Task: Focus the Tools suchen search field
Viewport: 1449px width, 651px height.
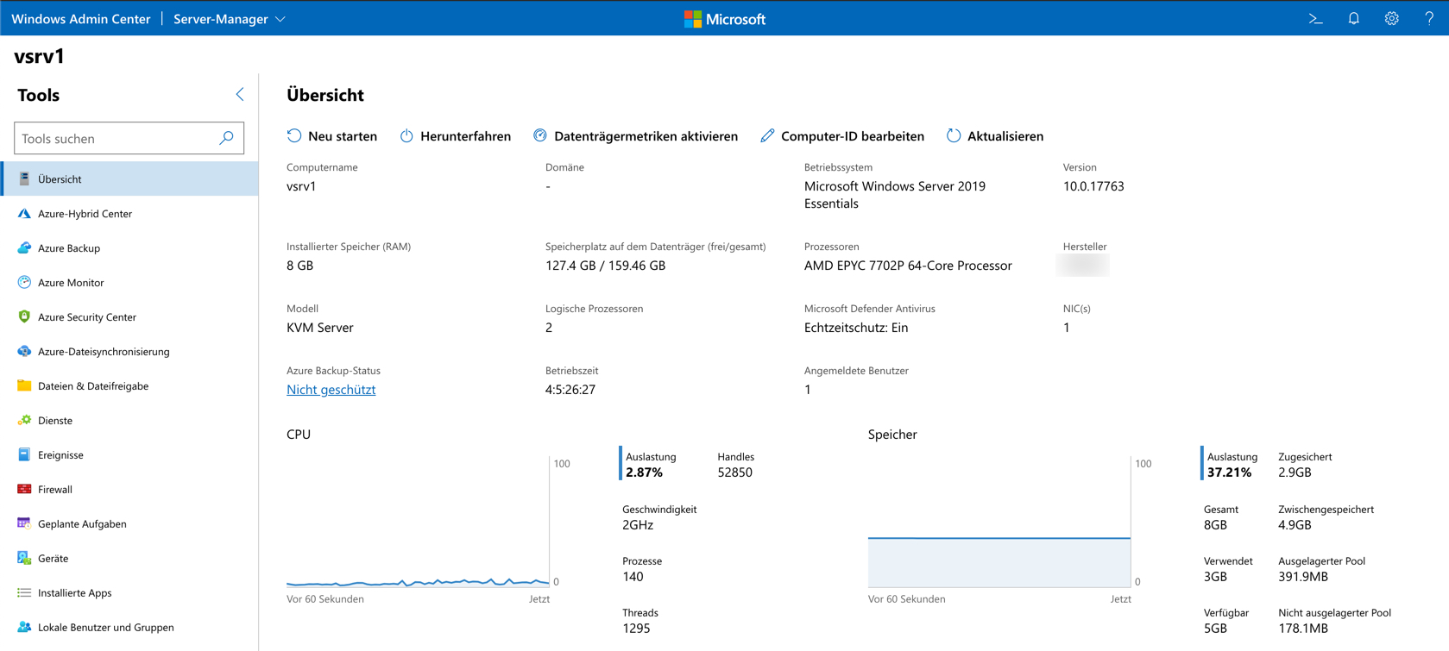Action: (x=129, y=138)
